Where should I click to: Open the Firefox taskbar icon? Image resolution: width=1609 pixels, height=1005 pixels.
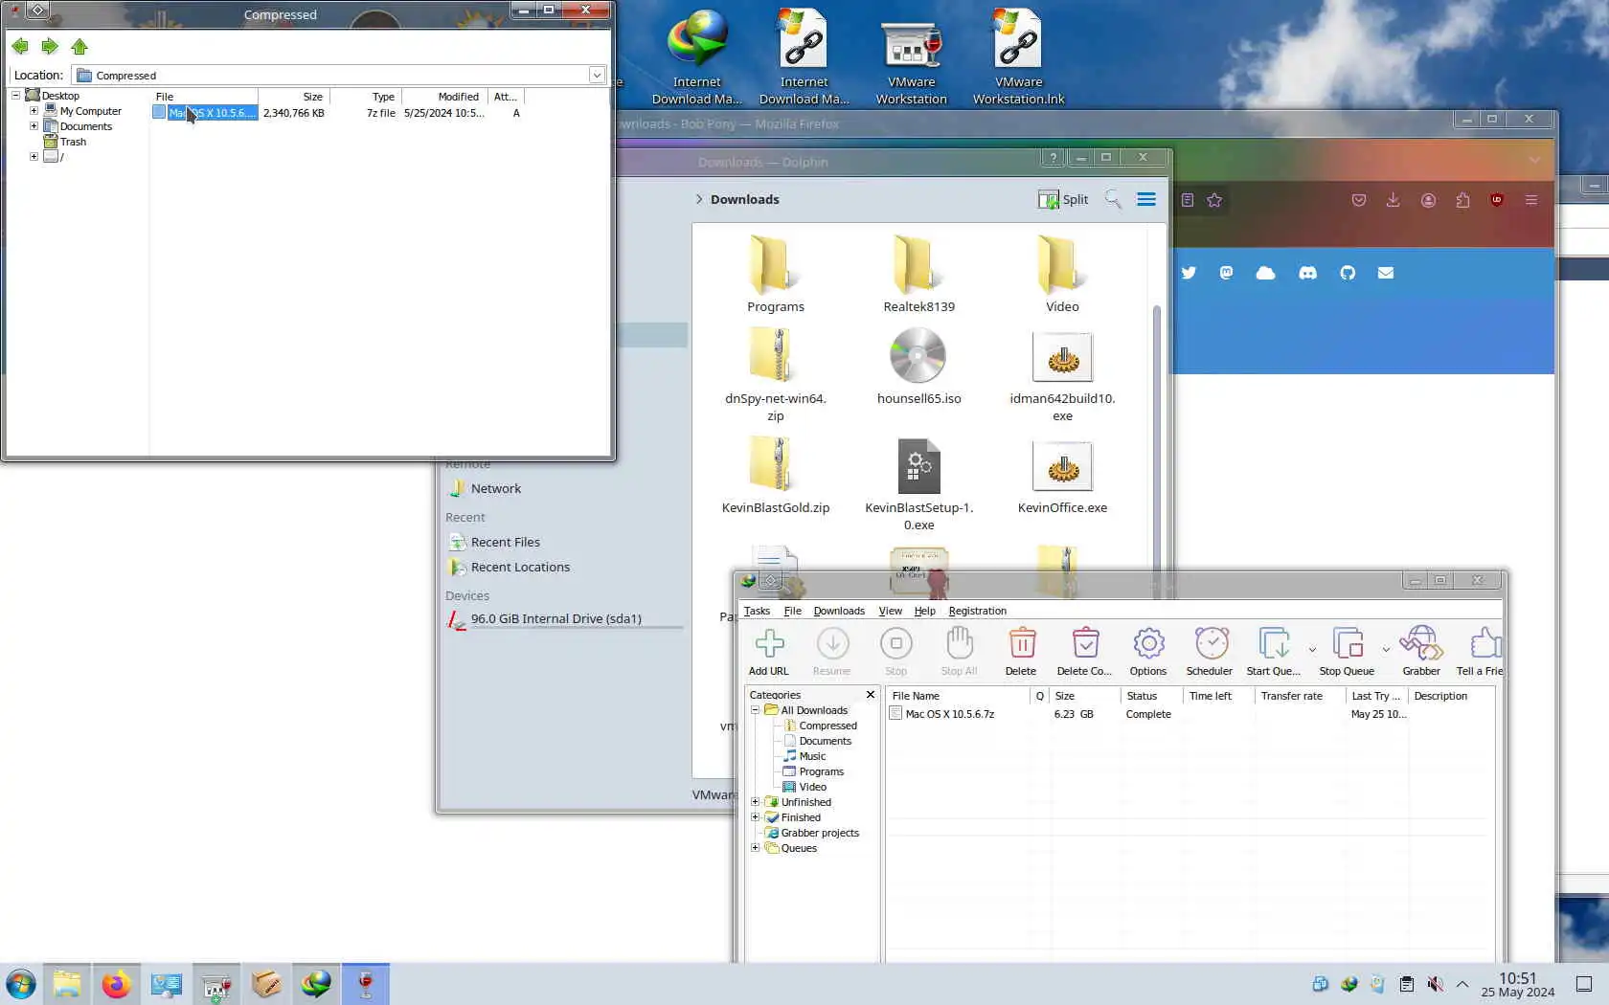116,984
